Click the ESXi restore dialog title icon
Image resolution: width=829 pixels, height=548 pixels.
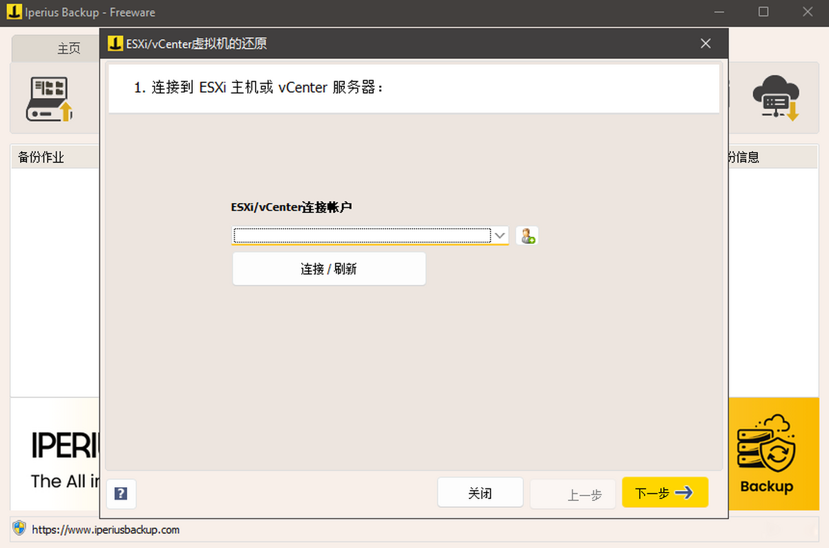pos(115,44)
